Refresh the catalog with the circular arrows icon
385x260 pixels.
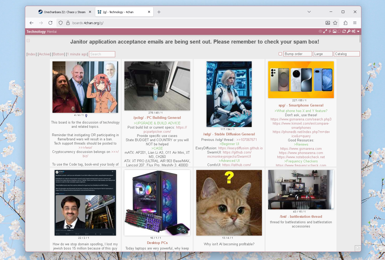pos(344,31)
